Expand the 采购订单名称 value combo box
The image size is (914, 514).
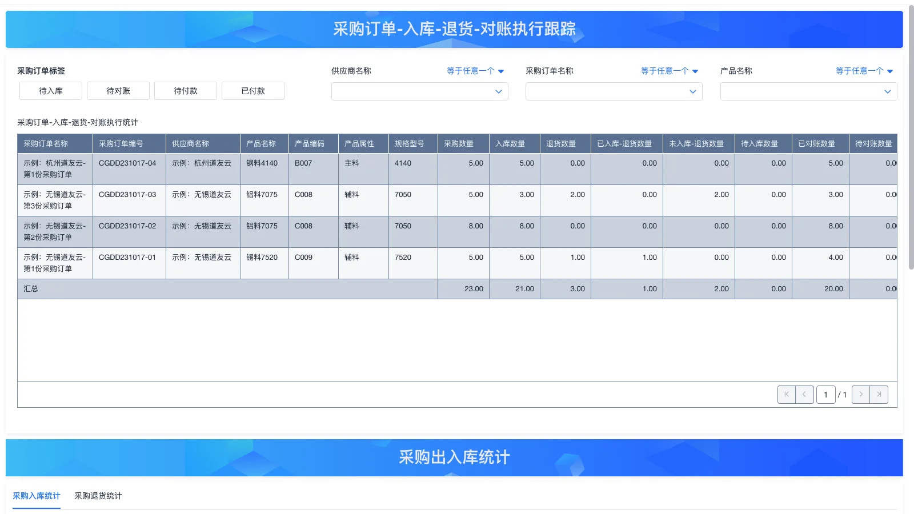coord(614,91)
